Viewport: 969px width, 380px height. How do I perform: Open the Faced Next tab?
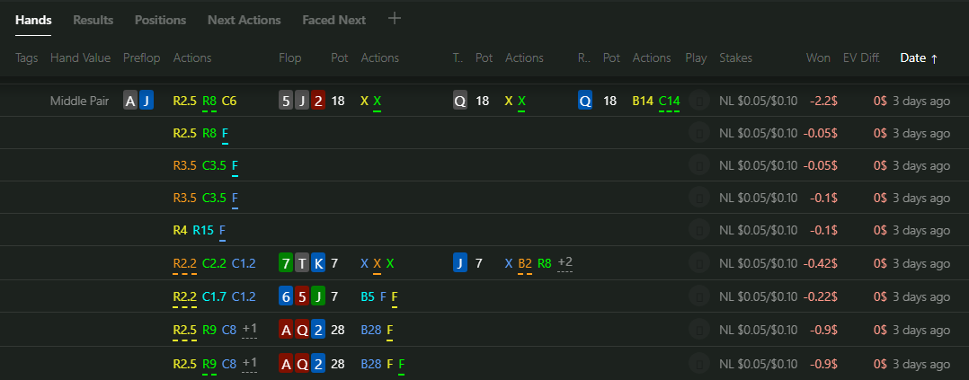click(333, 20)
